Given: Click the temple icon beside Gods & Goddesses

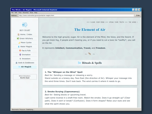Looking at the screenshot, I should click(x=17, y=63).
